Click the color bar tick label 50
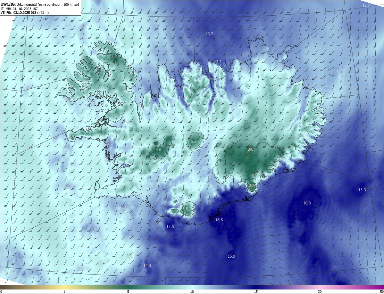Image resolution: width=384 pixels, height=294 pixels. click(382, 292)
